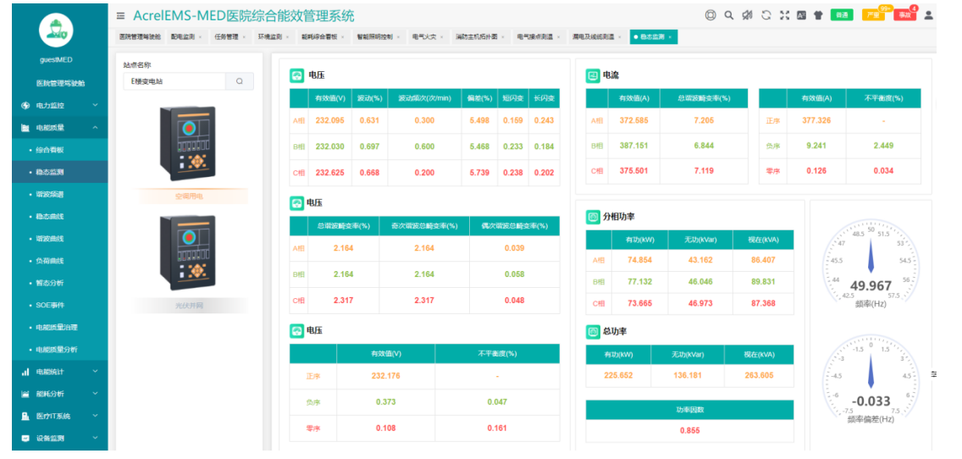Open the 谐波曲线 submenu item
The height and width of the screenshot is (459, 962).
coord(50,239)
